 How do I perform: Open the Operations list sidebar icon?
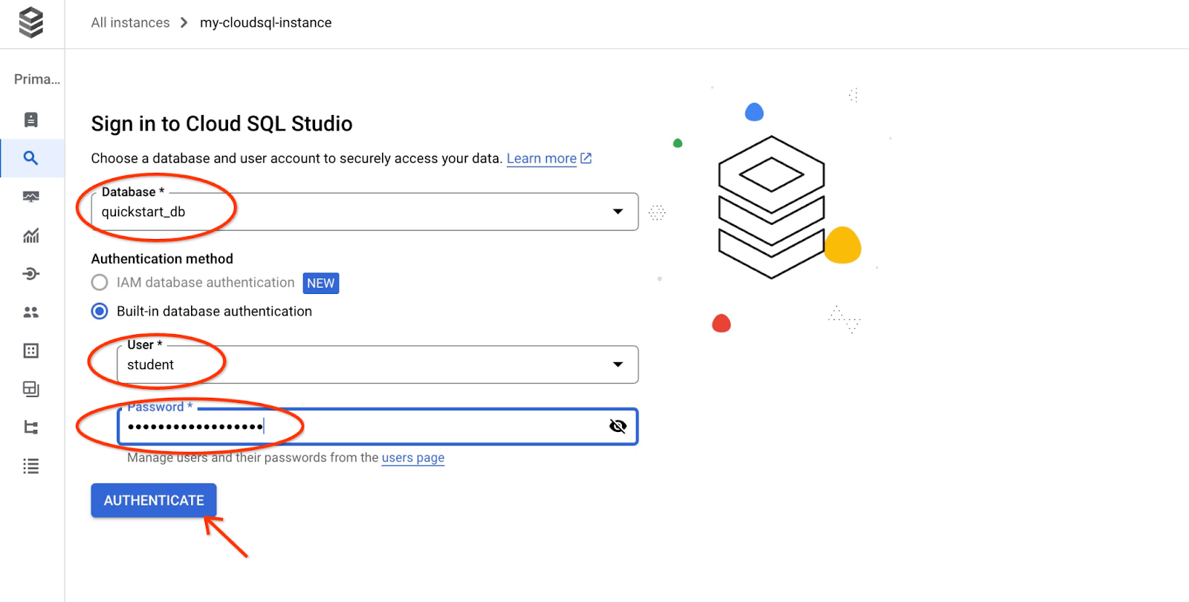(x=31, y=466)
